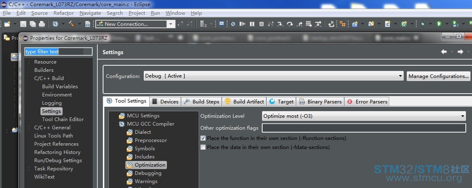The height and width of the screenshot is (188, 472).
Task: Switch to the Devices tab
Action: tap(165, 102)
